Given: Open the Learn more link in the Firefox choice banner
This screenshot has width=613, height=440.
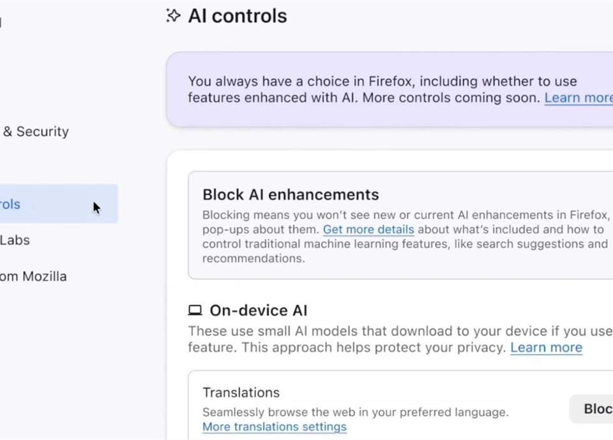Looking at the screenshot, I should coord(578,98).
